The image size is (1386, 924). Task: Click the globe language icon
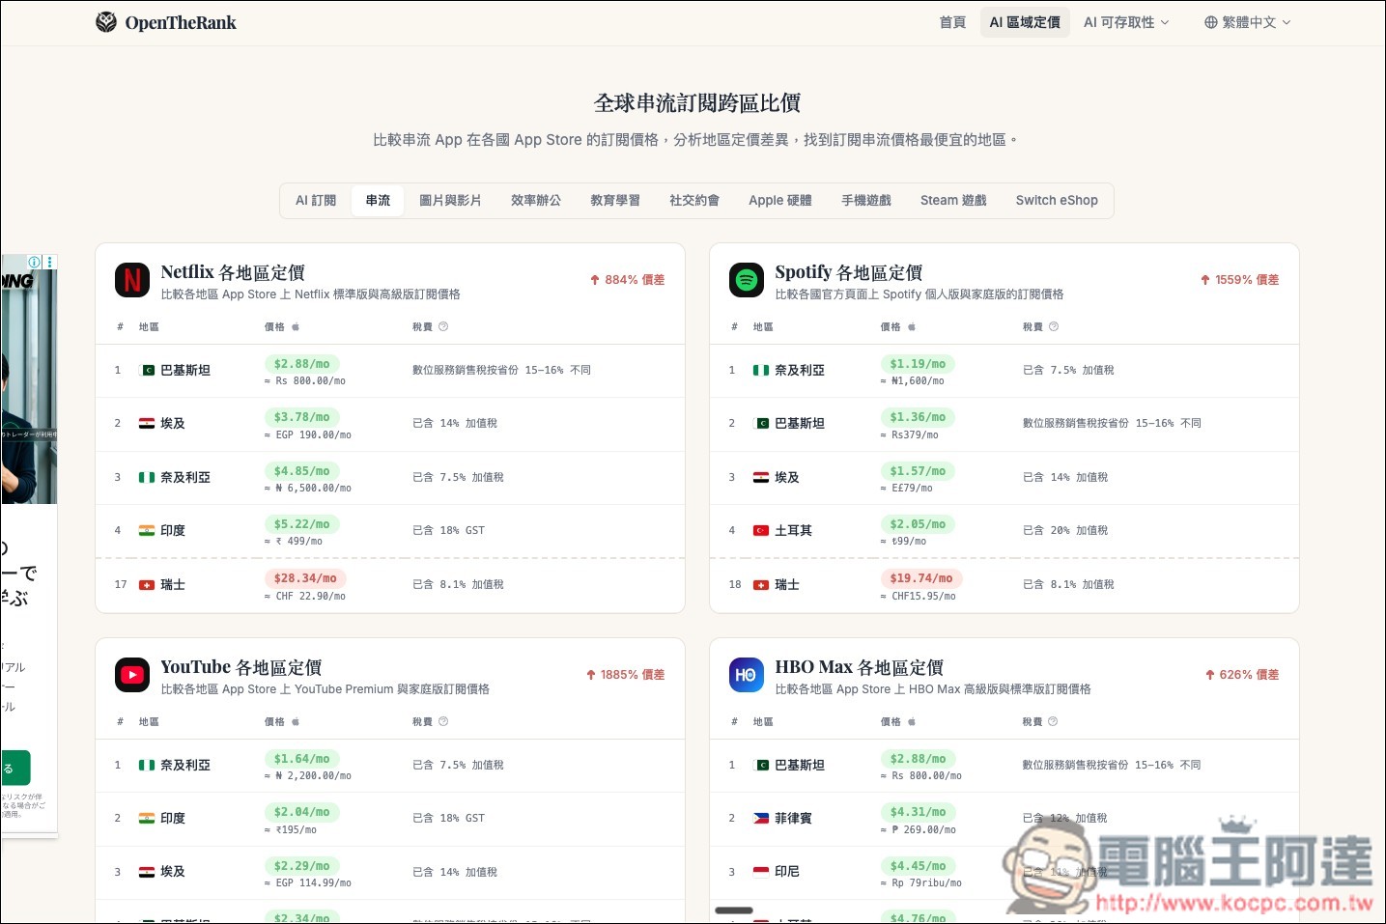tap(1210, 22)
